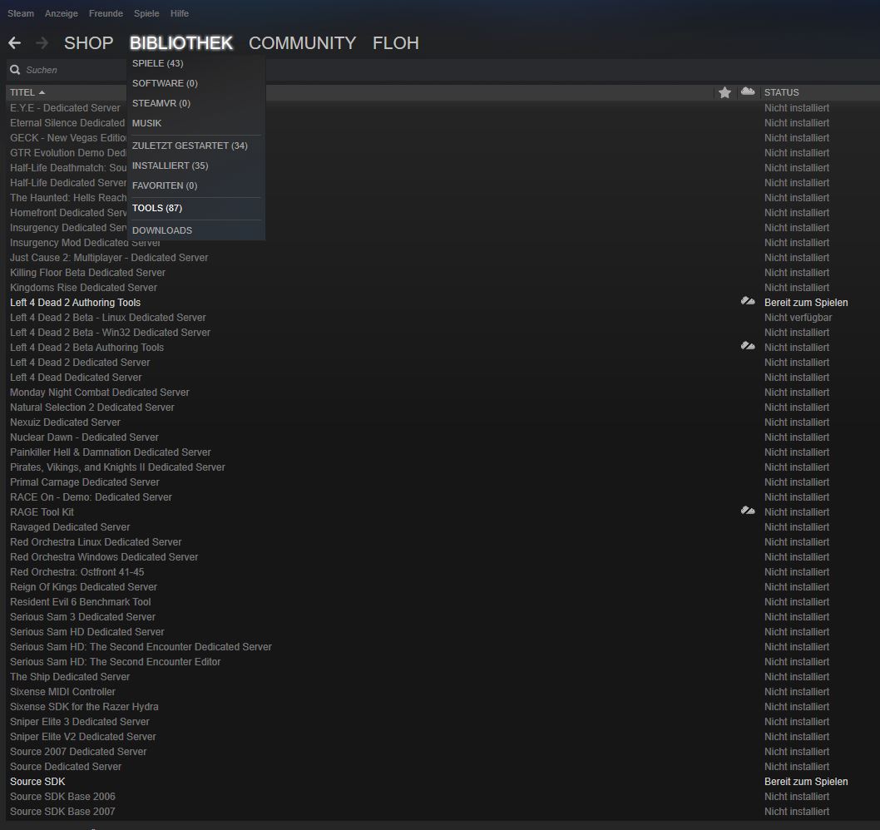
Task: Click cloud icon for Left 4 Dead 2 Beta Authoring Tools
Action: (748, 346)
